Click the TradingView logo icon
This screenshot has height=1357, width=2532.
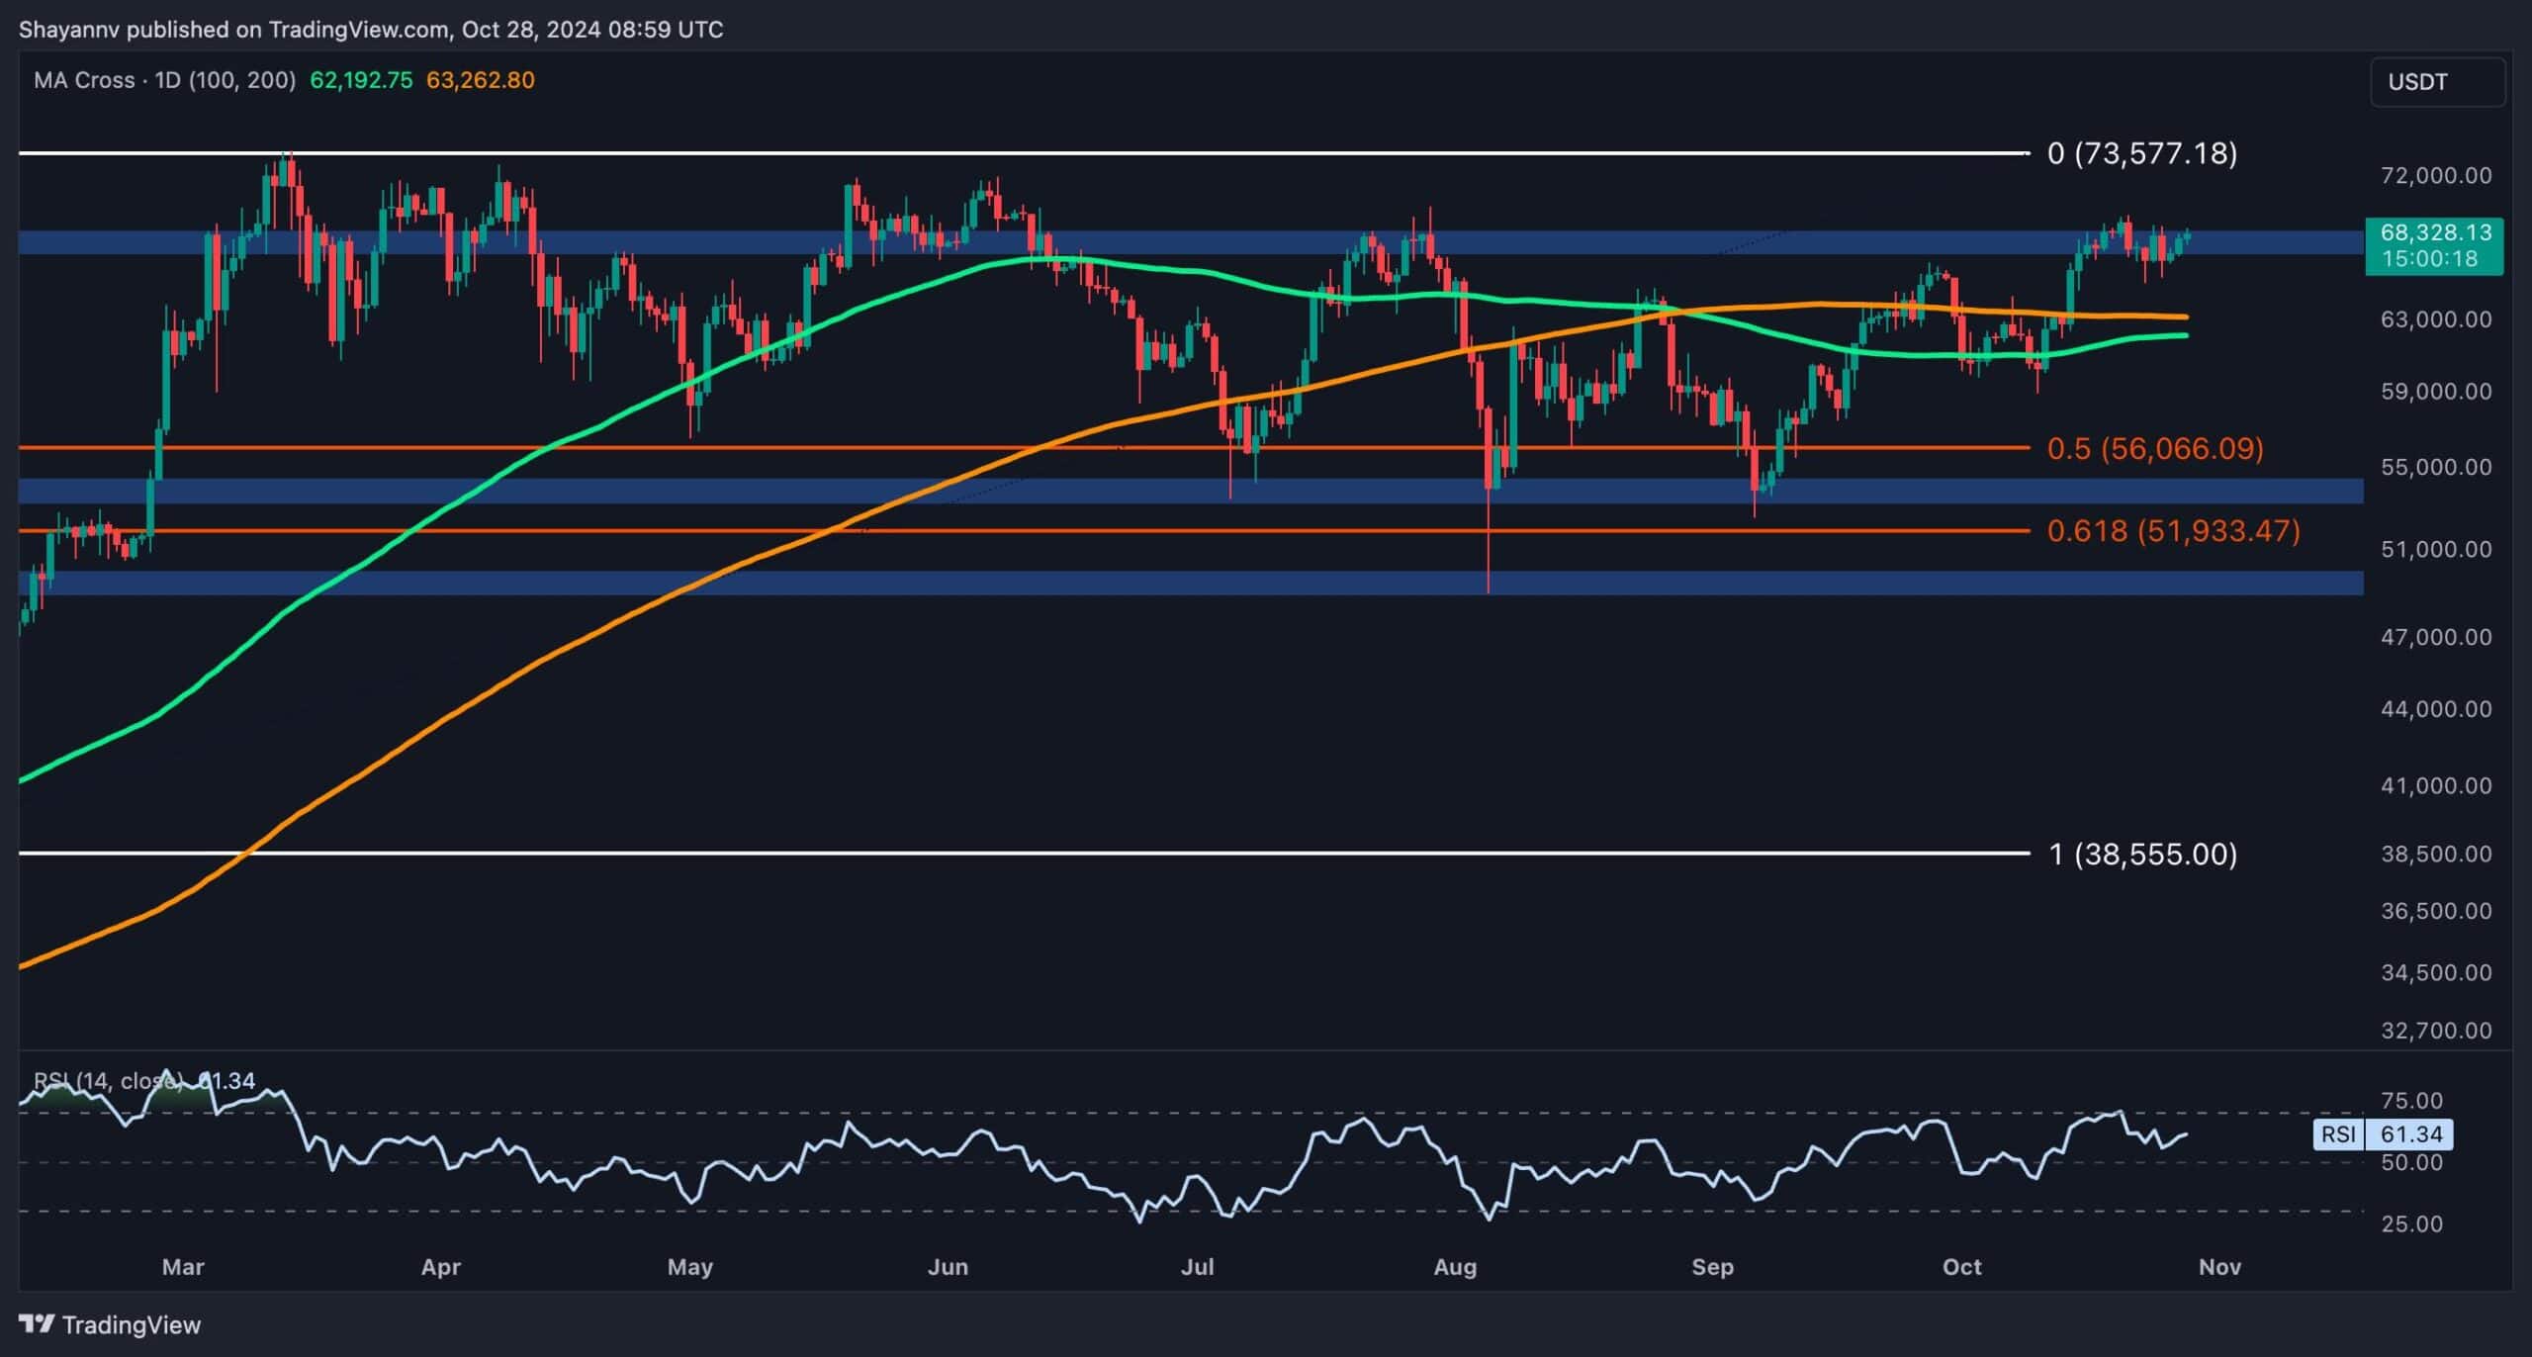[37, 1323]
